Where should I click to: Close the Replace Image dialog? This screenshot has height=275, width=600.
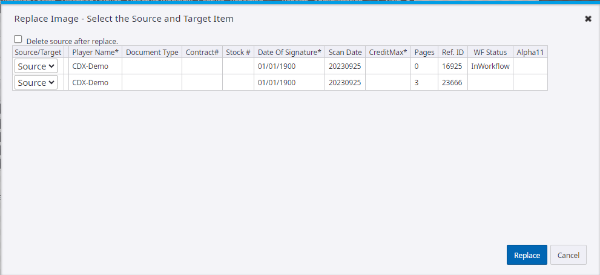588,19
